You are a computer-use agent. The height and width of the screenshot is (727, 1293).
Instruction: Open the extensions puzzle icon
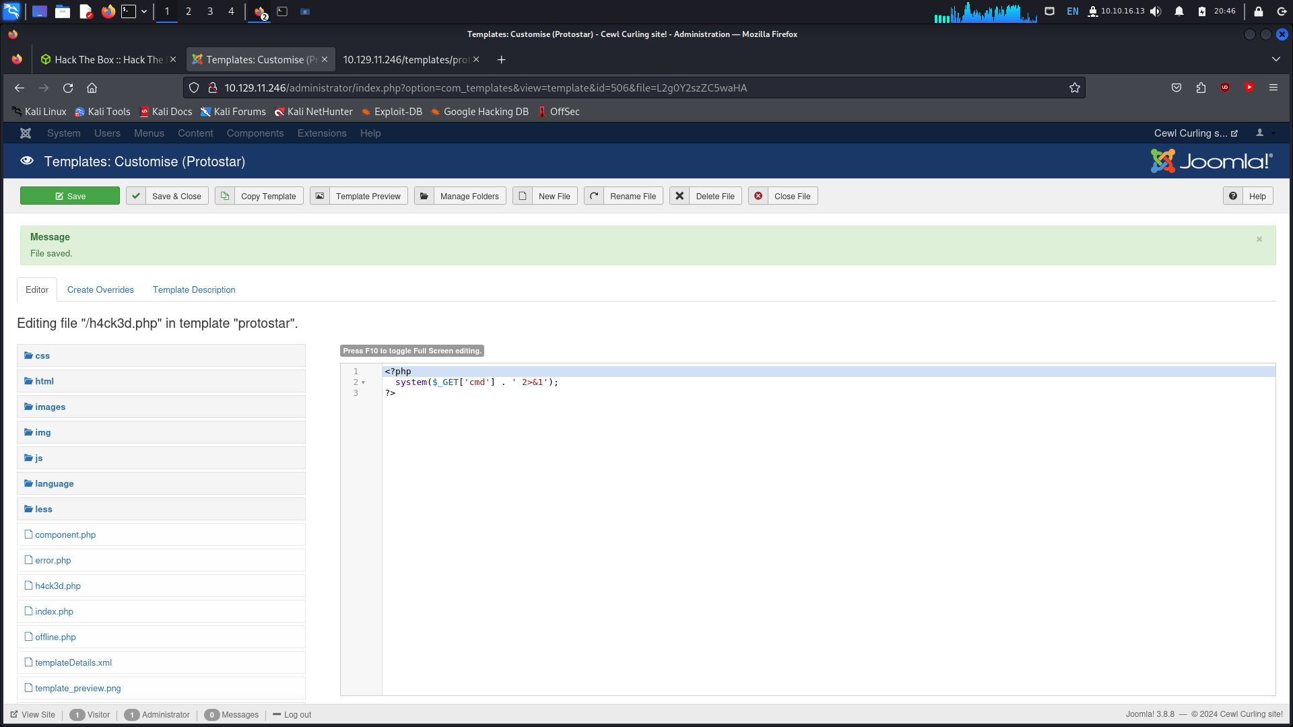pos(1201,88)
